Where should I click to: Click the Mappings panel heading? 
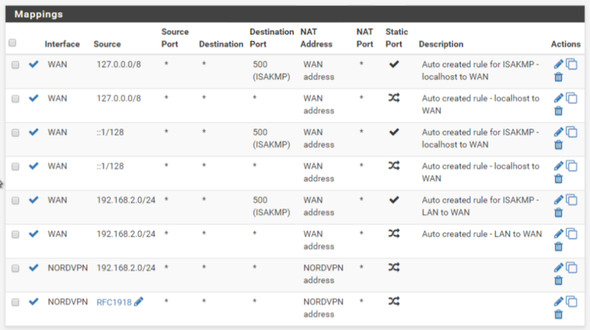[39, 14]
